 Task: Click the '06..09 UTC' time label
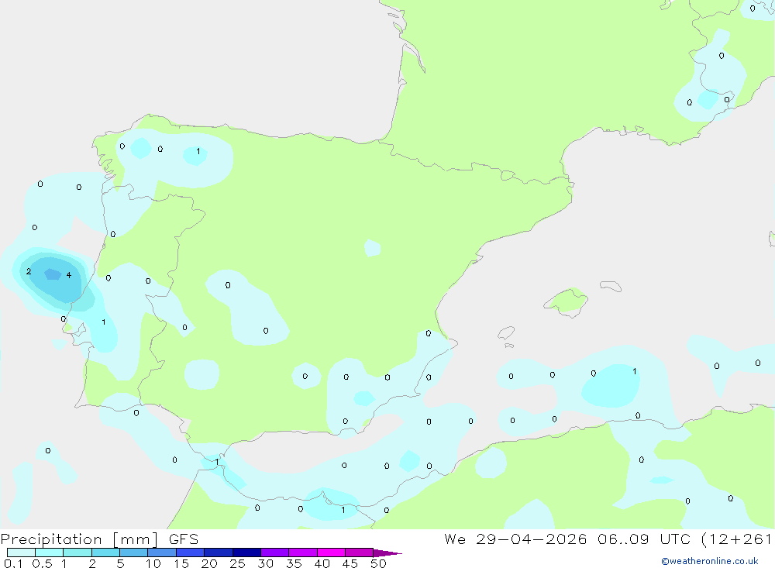pos(643,539)
